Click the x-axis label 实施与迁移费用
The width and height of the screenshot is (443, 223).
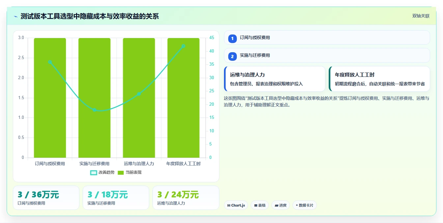point(95,164)
